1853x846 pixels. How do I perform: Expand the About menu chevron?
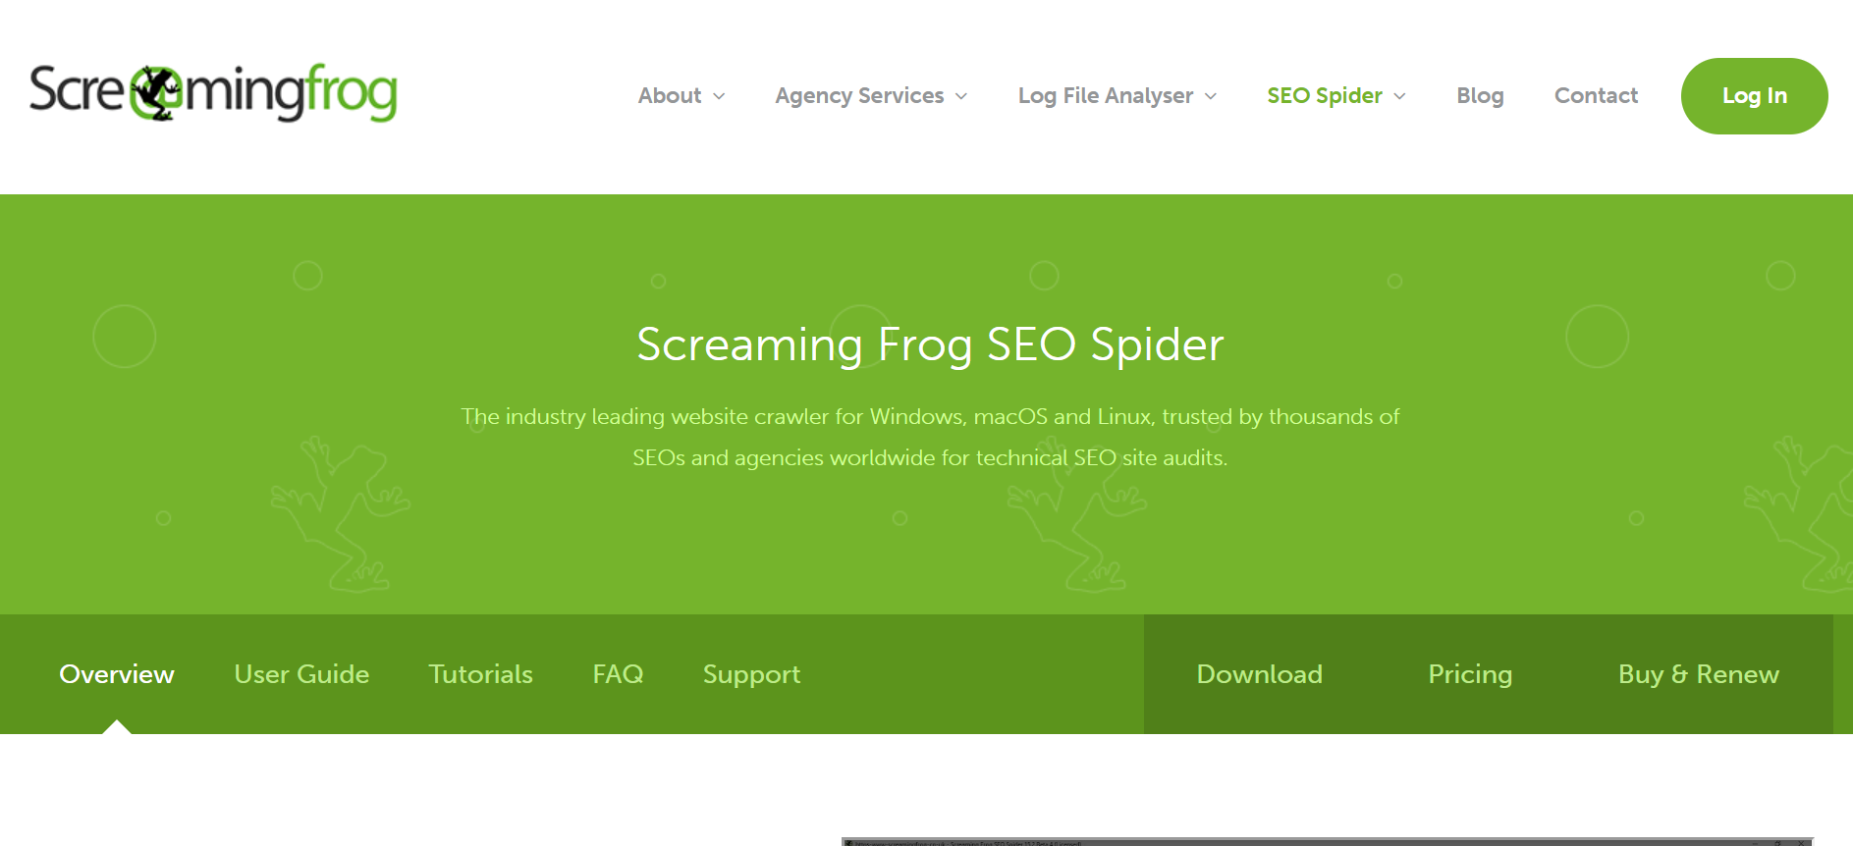(x=719, y=96)
